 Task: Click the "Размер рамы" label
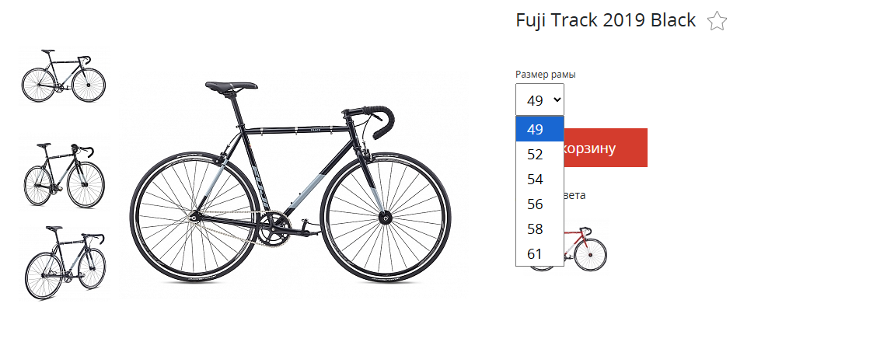[x=545, y=75]
